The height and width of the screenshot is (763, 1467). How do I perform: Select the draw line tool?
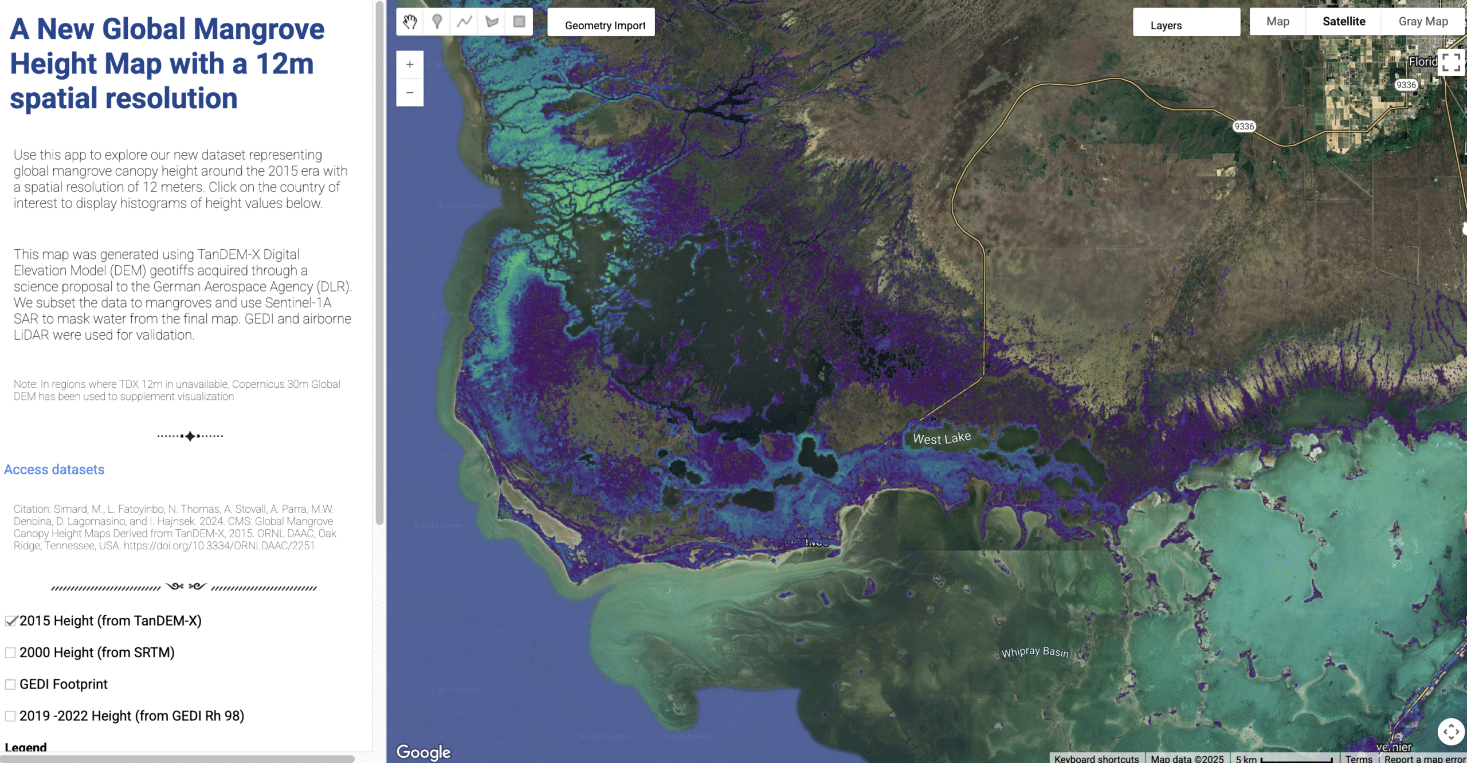click(464, 22)
